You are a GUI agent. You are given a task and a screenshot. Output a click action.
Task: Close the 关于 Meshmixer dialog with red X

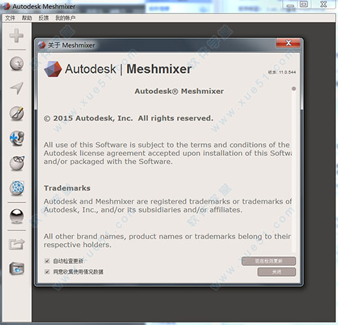(x=289, y=43)
